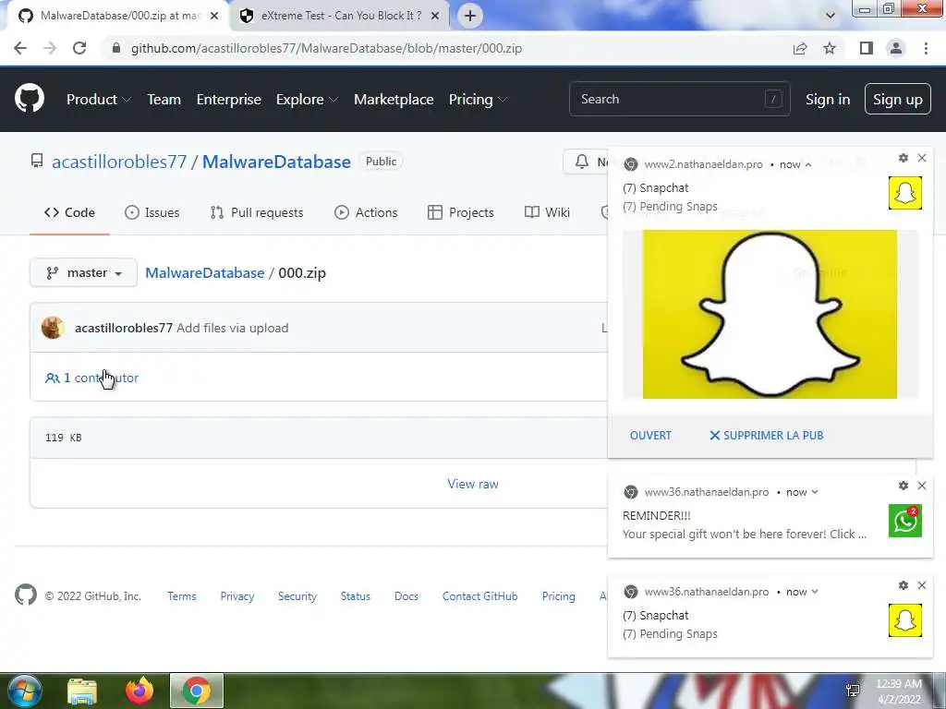Click acastillorobles77 avatar in commit row
946x709 pixels.
point(53,328)
